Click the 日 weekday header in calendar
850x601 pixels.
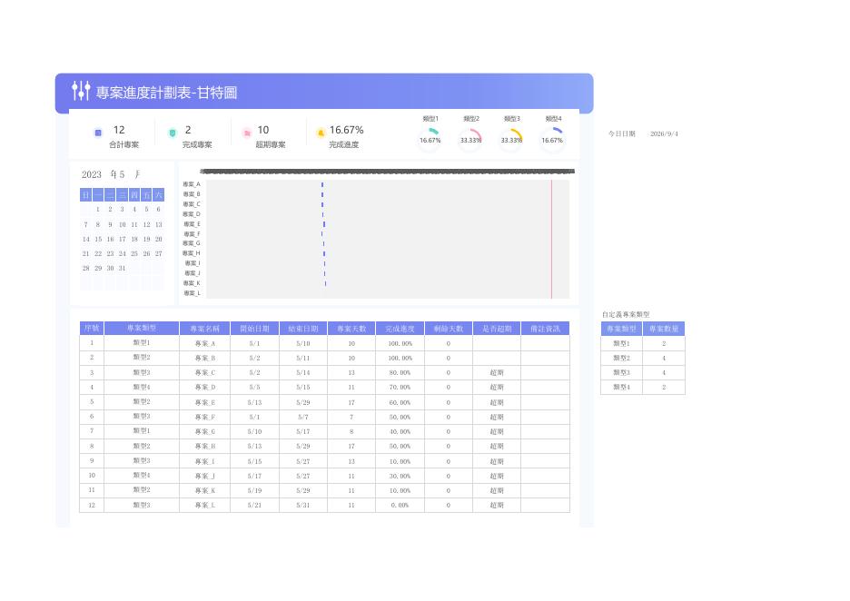pos(85,195)
